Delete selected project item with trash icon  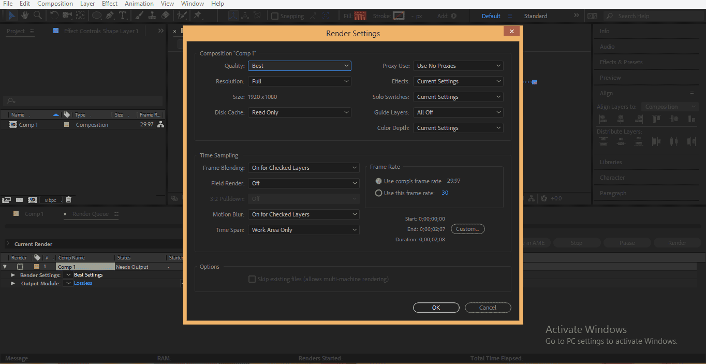click(x=68, y=200)
